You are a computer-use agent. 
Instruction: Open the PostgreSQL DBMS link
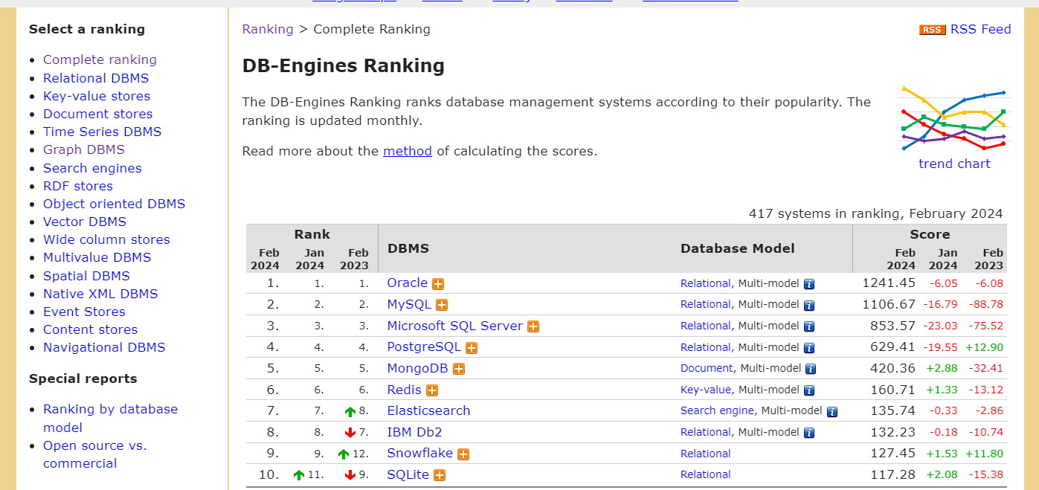tap(424, 347)
